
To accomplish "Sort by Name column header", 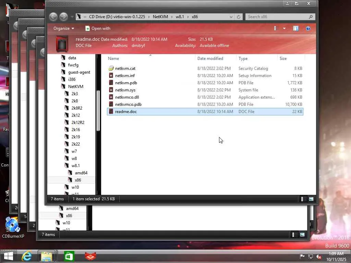I will (x=150, y=58).
